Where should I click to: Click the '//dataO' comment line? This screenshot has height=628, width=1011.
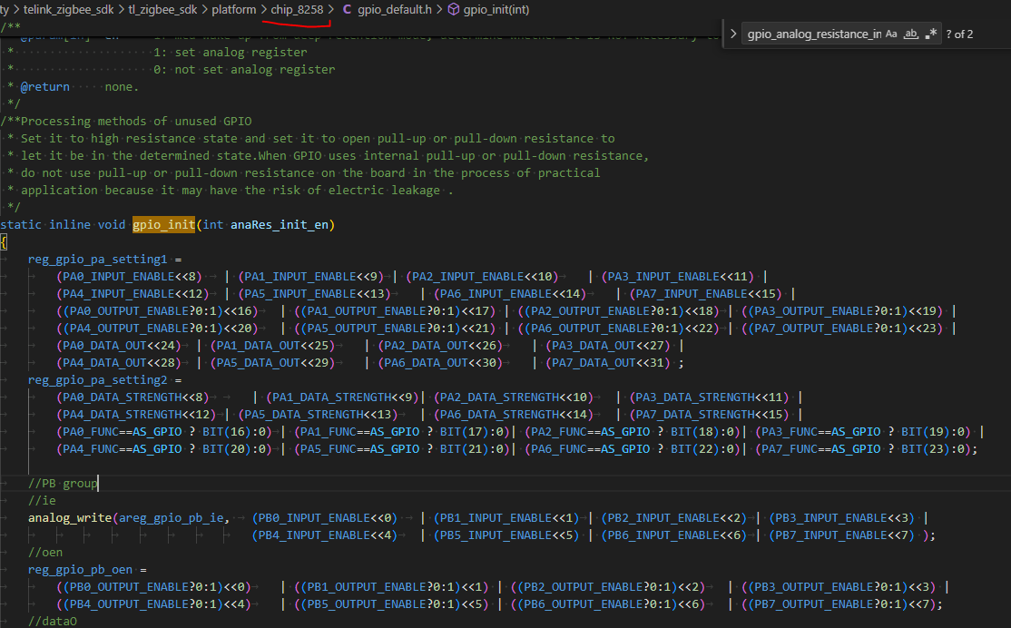53,622
